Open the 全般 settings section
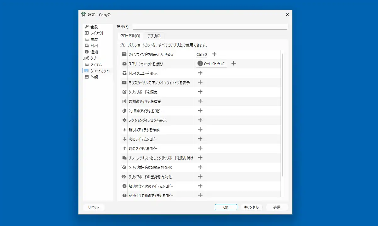This screenshot has width=378, height=226. tap(94, 27)
